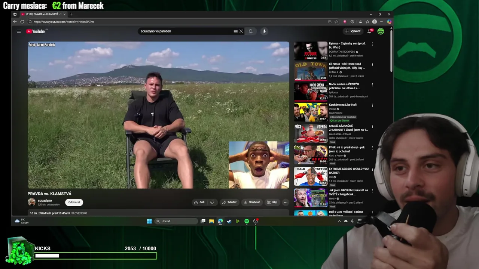
Task: Show hidden system tray icons chevron
Action: click(x=339, y=221)
